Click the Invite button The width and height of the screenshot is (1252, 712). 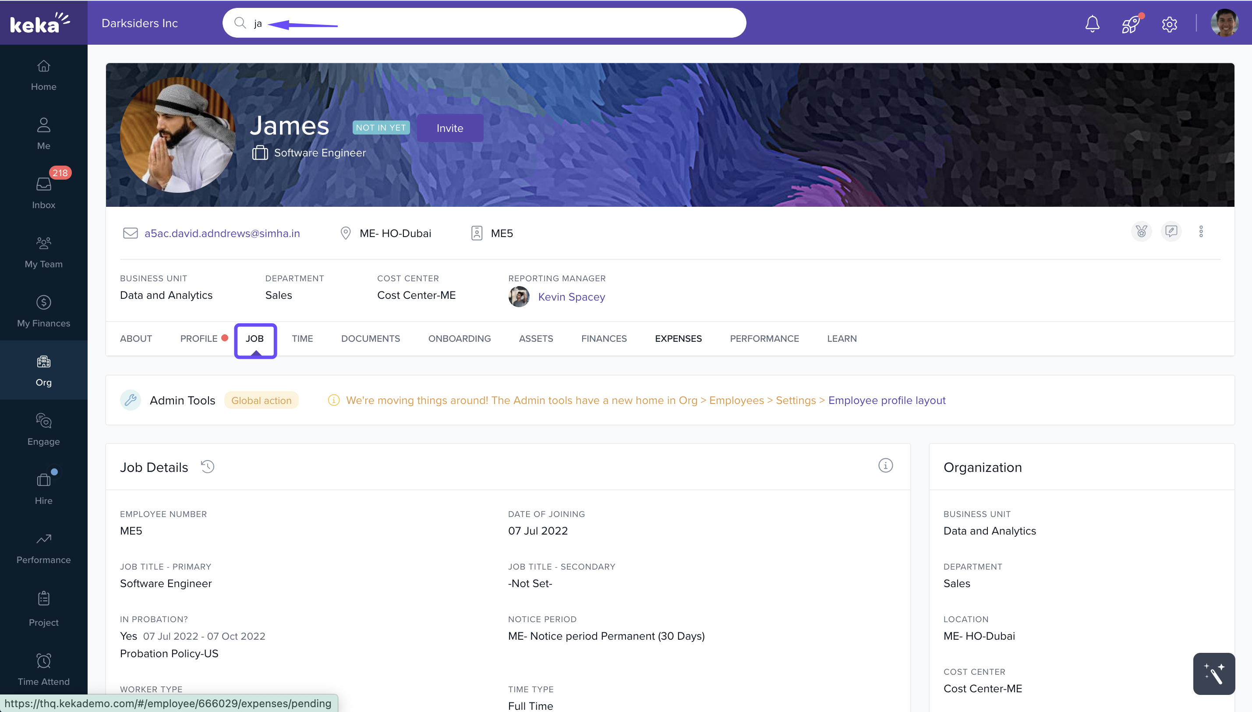click(449, 128)
